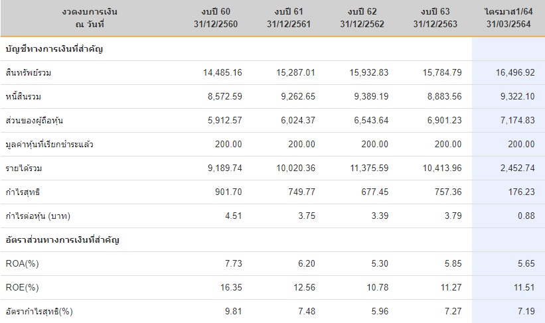This screenshot has height=323, width=545.
Task: Select the ROA(%) row label
Action: click(21, 264)
